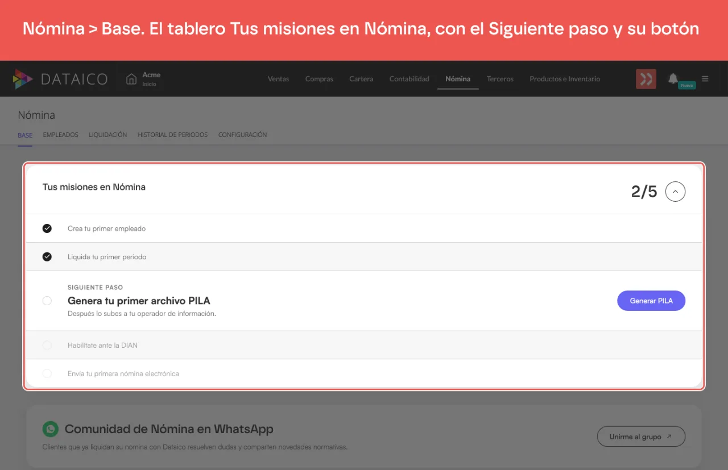Image resolution: width=728 pixels, height=470 pixels.
Task: Open the Ventas menu
Action: click(x=278, y=79)
